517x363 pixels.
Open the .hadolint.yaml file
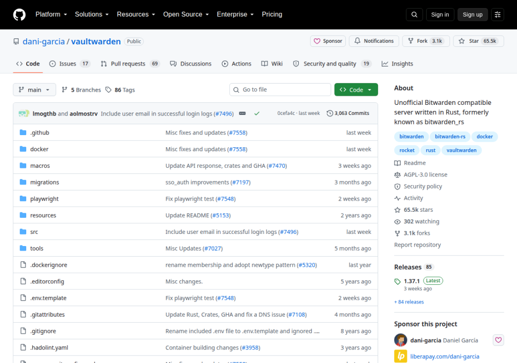[x=49, y=347]
